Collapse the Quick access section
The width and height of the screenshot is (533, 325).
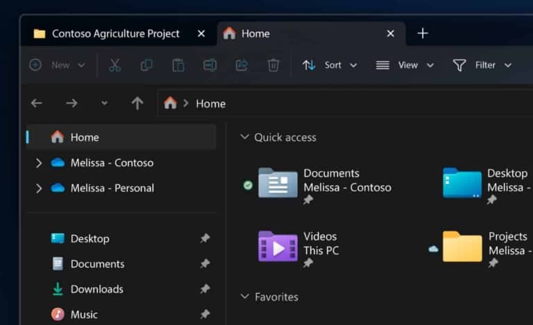[x=244, y=137]
